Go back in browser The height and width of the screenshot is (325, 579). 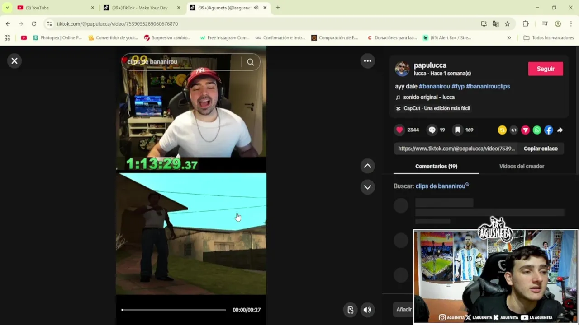(x=8, y=24)
